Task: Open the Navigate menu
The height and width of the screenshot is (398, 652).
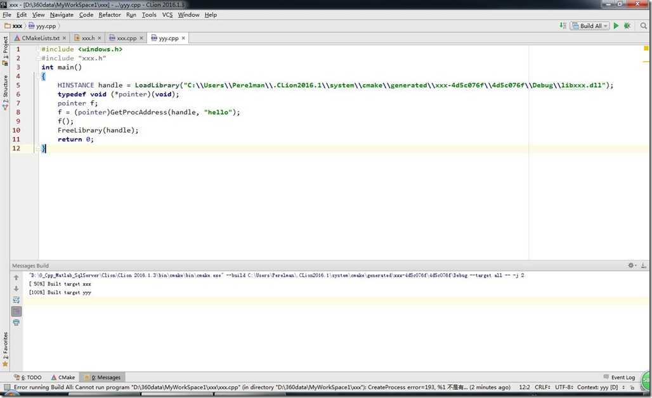Action: click(62, 15)
